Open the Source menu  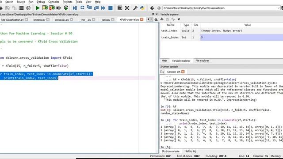[x=21, y=2]
